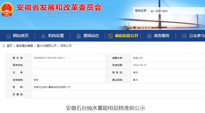Click the site title 安徽省发展和改革委员会
Viewport: 205px width, 113px height.
coord(59,7)
